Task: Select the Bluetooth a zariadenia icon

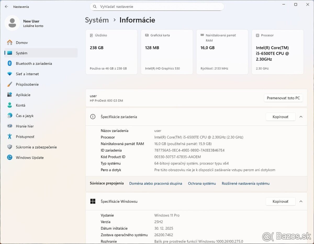Action: pos(10,63)
